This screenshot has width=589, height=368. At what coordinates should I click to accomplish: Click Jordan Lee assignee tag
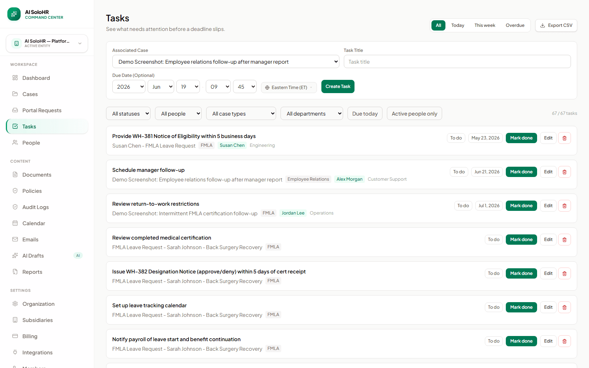tap(293, 213)
